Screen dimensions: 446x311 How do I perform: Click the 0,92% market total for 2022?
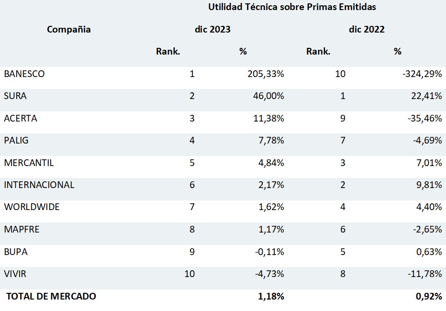click(x=428, y=297)
